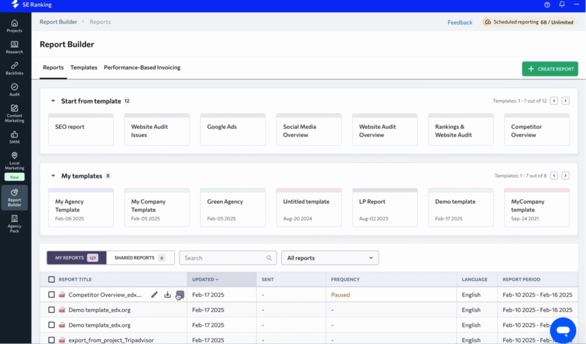Open My Agency Template card

(81, 208)
